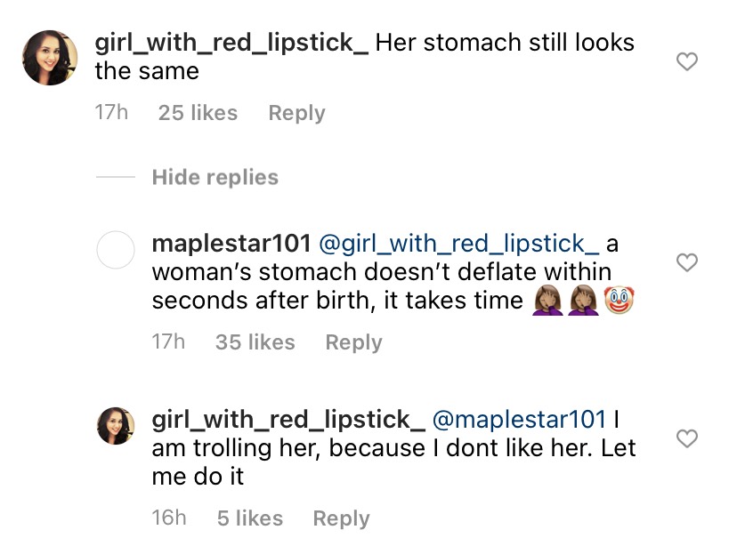
Task: View who liked maplestar101's reply
Action: pos(255,342)
